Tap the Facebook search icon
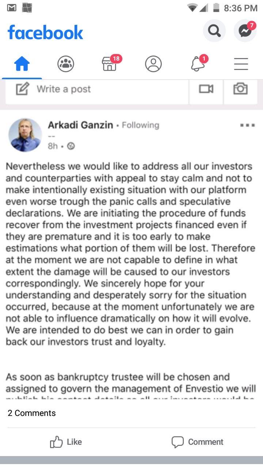Screen dimensions: 263x467 click(214, 31)
